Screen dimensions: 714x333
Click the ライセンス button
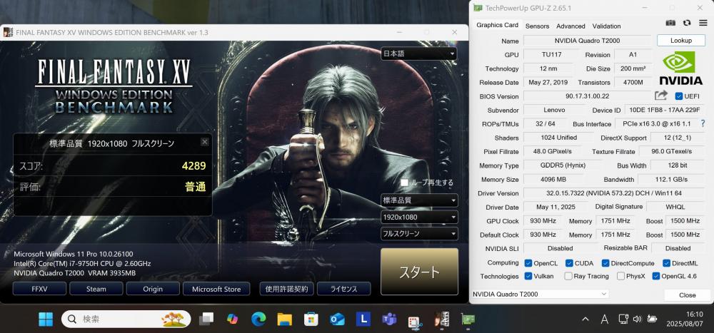coord(344,289)
